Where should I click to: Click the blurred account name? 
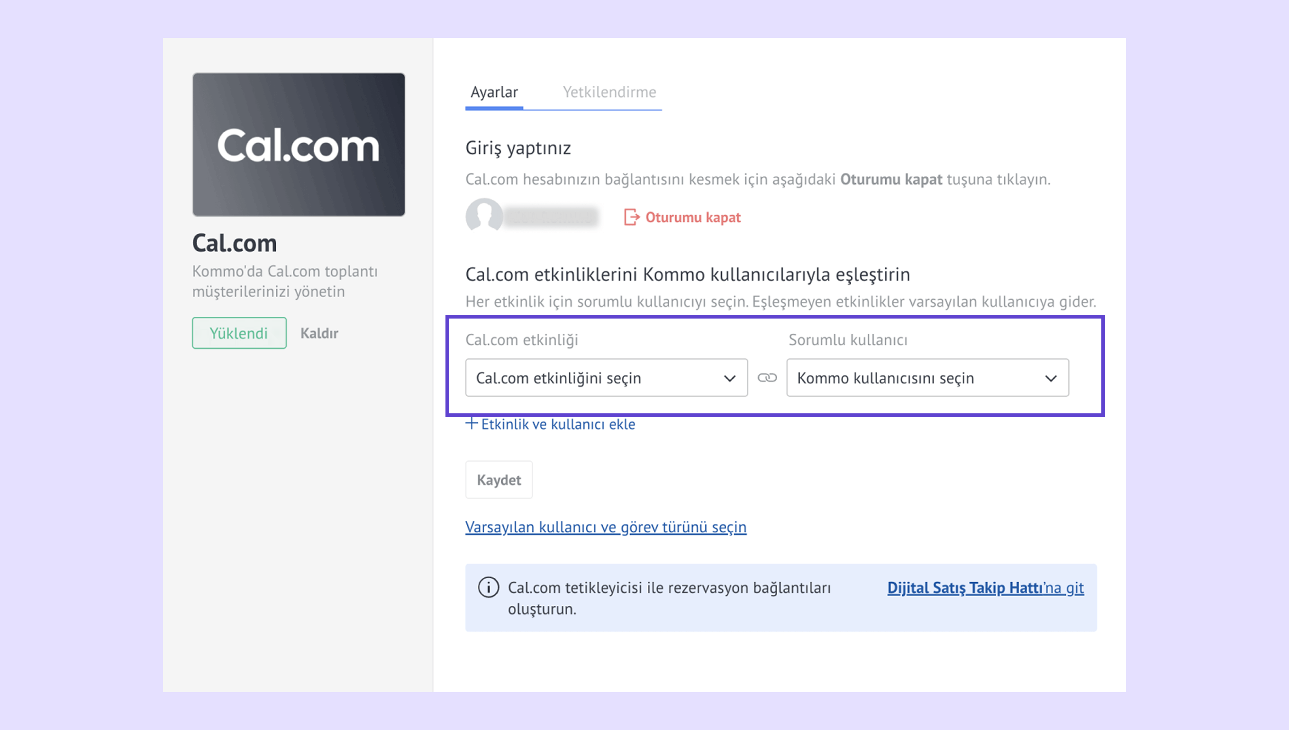(551, 217)
